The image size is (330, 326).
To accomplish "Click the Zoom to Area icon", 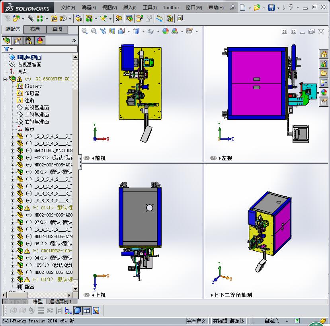I will pos(94,31).
